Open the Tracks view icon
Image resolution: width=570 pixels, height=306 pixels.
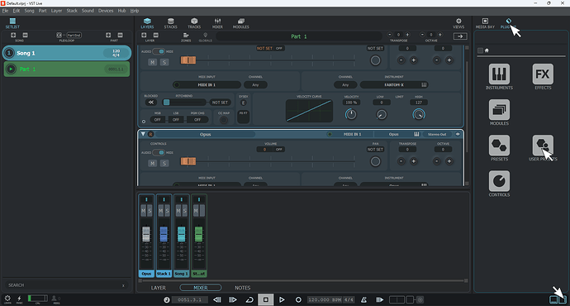tap(194, 23)
